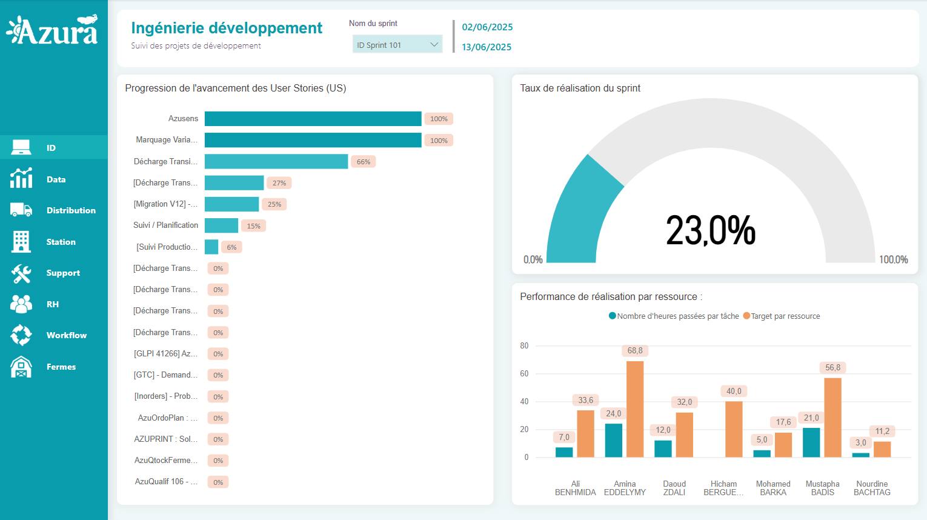Click the ID laptop icon in sidebar
This screenshot has height=520, width=927.
(21, 147)
